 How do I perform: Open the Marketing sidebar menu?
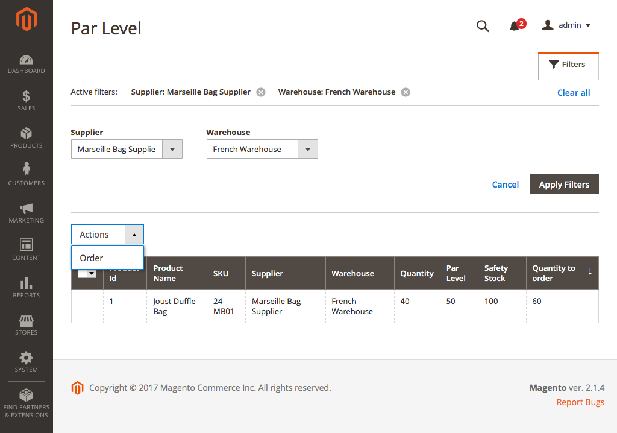click(x=27, y=213)
